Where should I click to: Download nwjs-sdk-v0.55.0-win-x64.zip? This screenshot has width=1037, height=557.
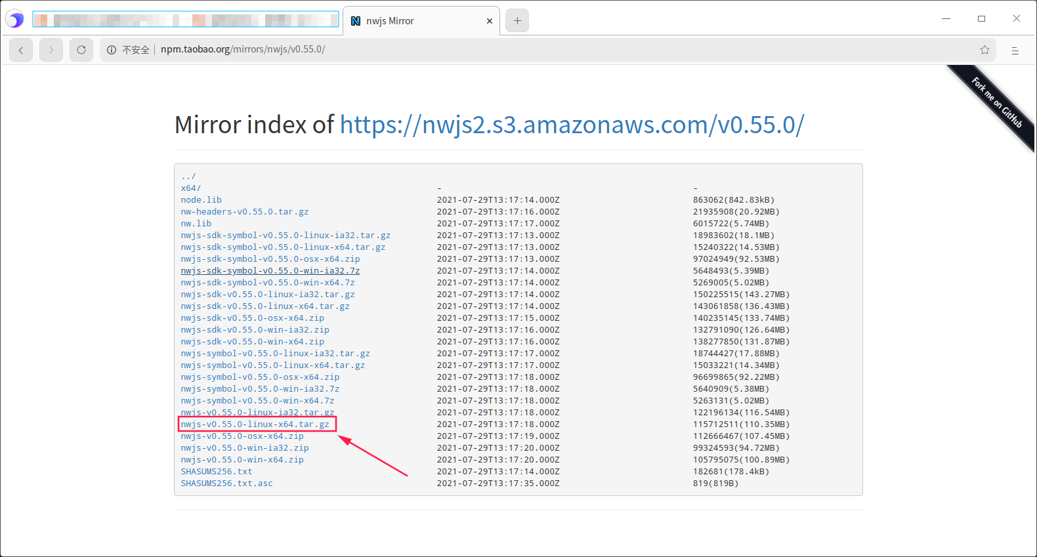click(x=253, y=341)
